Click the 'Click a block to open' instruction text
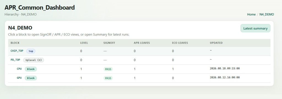282x99 pixels. 69,35
